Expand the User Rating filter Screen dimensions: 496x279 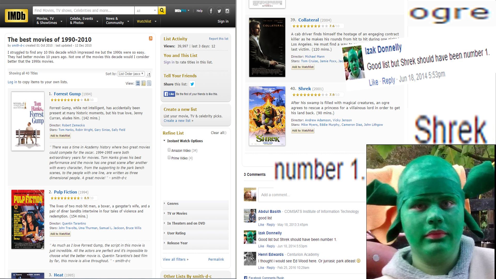click(196, 233)
